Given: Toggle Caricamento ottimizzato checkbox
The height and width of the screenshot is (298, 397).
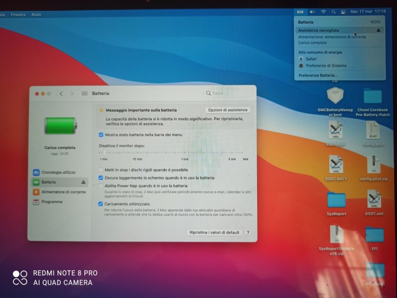Looking at the screenshot, I should coord(101,204).
